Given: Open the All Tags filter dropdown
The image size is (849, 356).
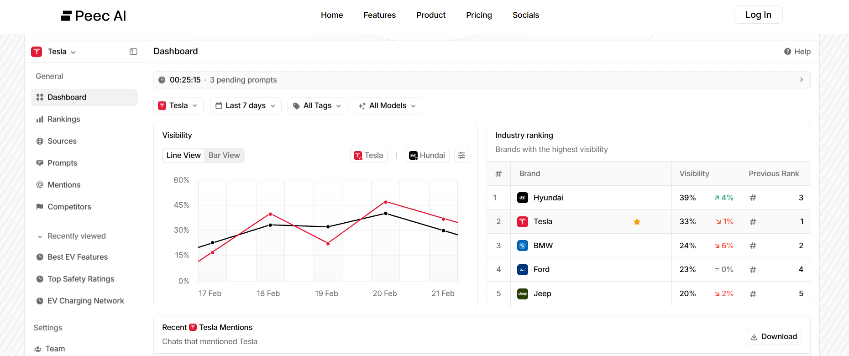Looking at the screenshot, I should (317, 105).
